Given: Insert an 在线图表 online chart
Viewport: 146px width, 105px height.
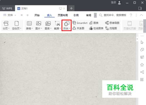Looking at the screenshot, I should point(96,28).
